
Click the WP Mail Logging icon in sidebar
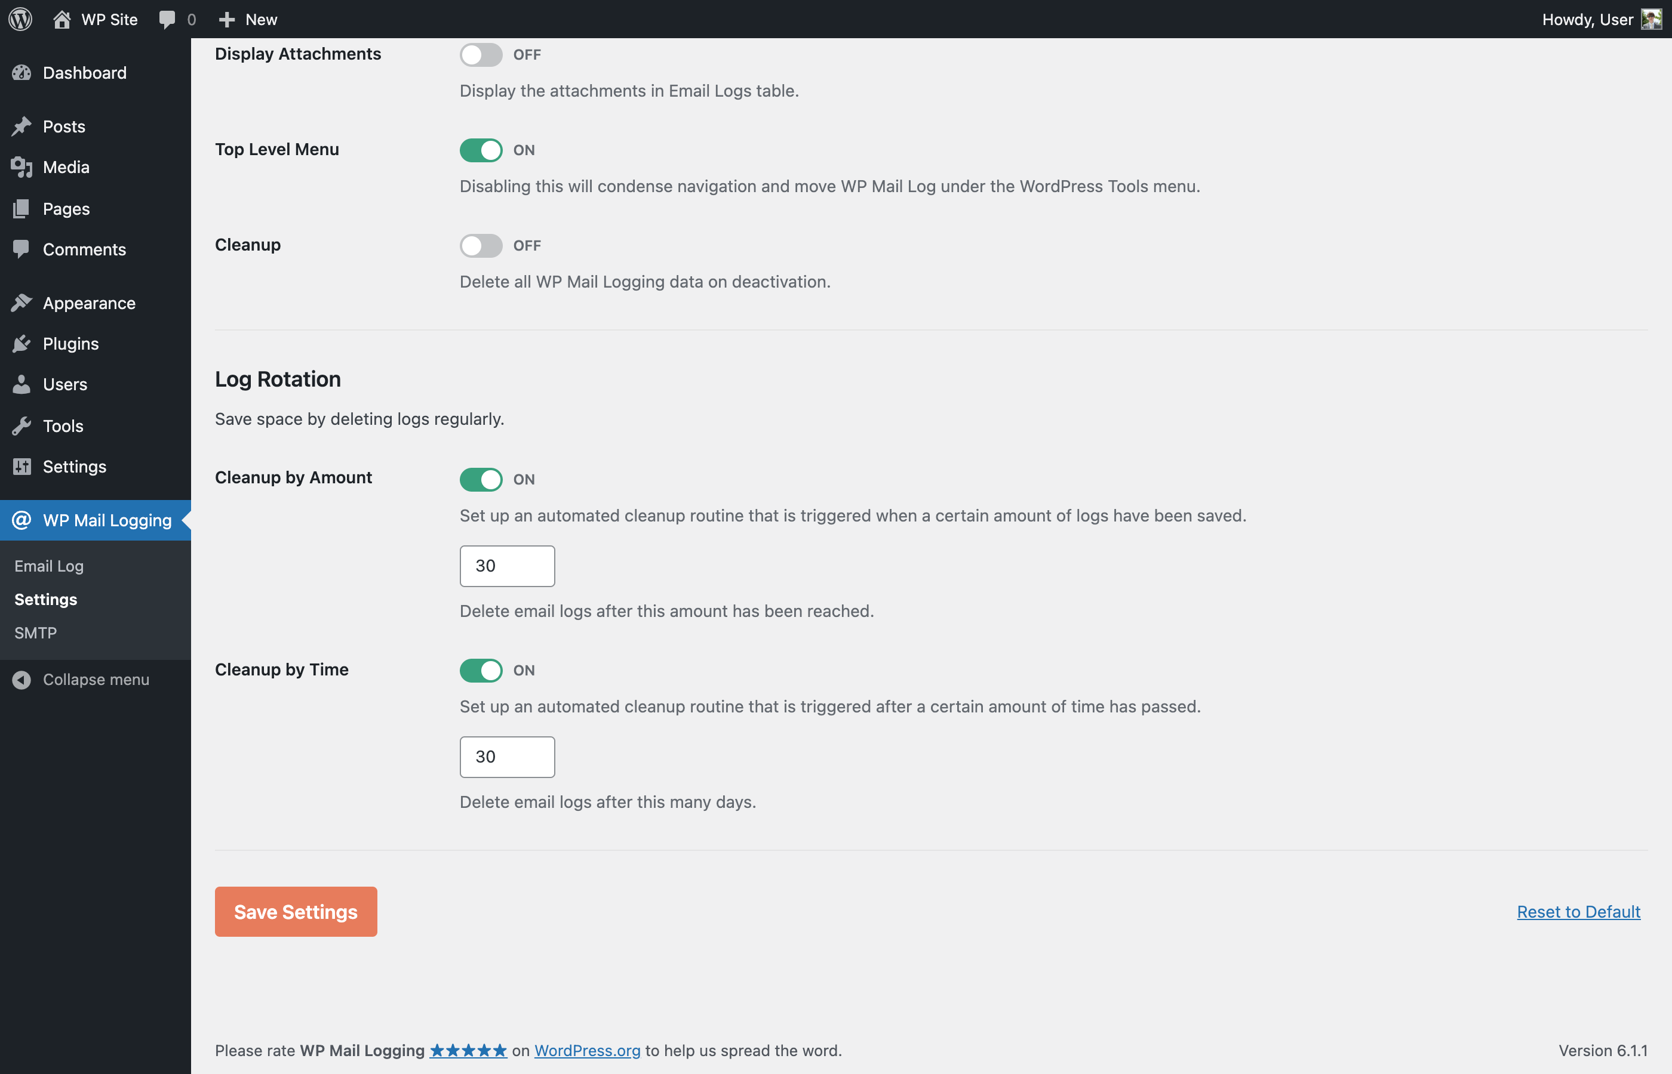click(x=21, y=520)
